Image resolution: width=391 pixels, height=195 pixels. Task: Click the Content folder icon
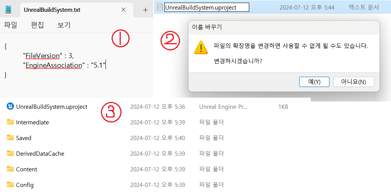click(10, 169)
